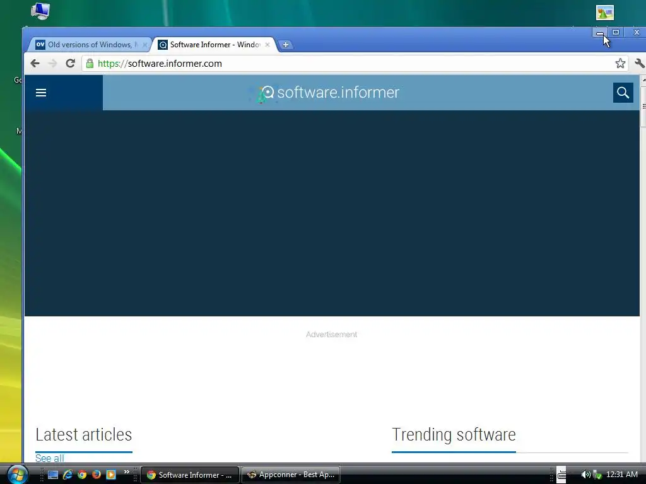Open the site search magnifier button
This screenshot has height=484, width=646.
(623, 93)
